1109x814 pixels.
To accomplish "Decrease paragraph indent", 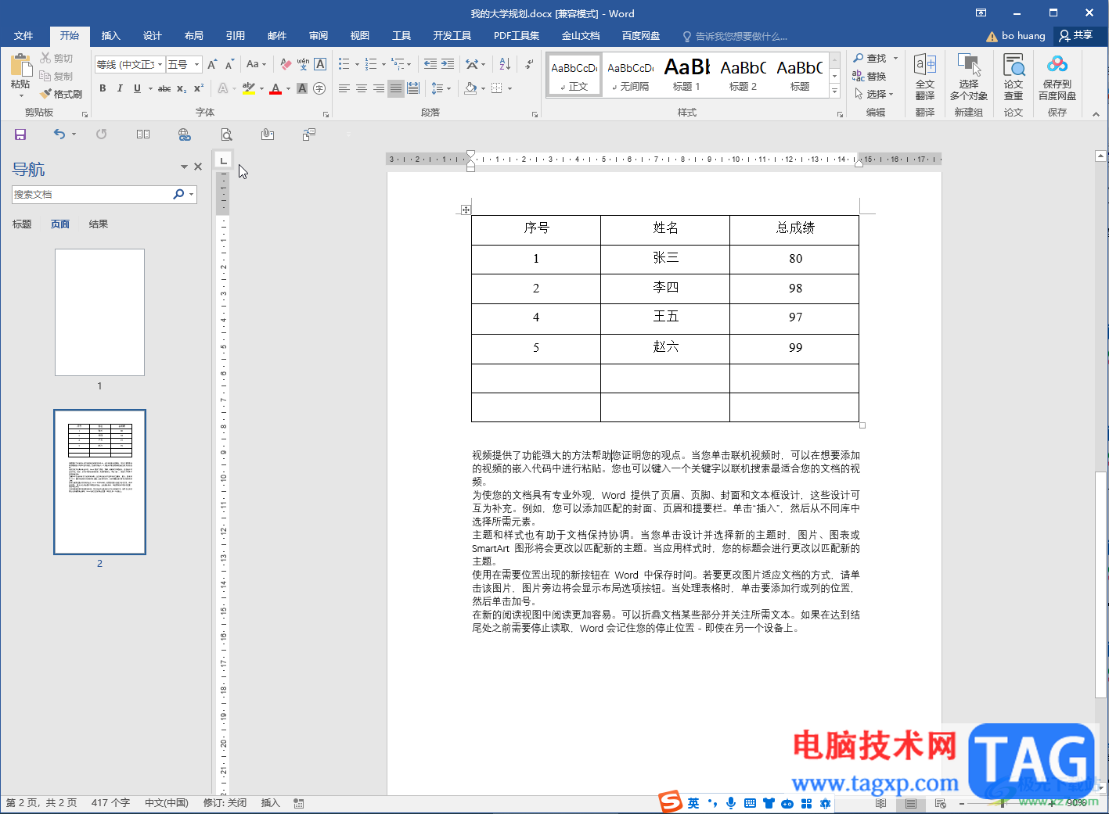I will [430, 64].
